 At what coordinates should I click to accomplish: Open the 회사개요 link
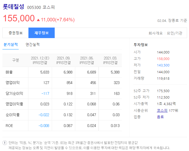(x=155, y=33)
